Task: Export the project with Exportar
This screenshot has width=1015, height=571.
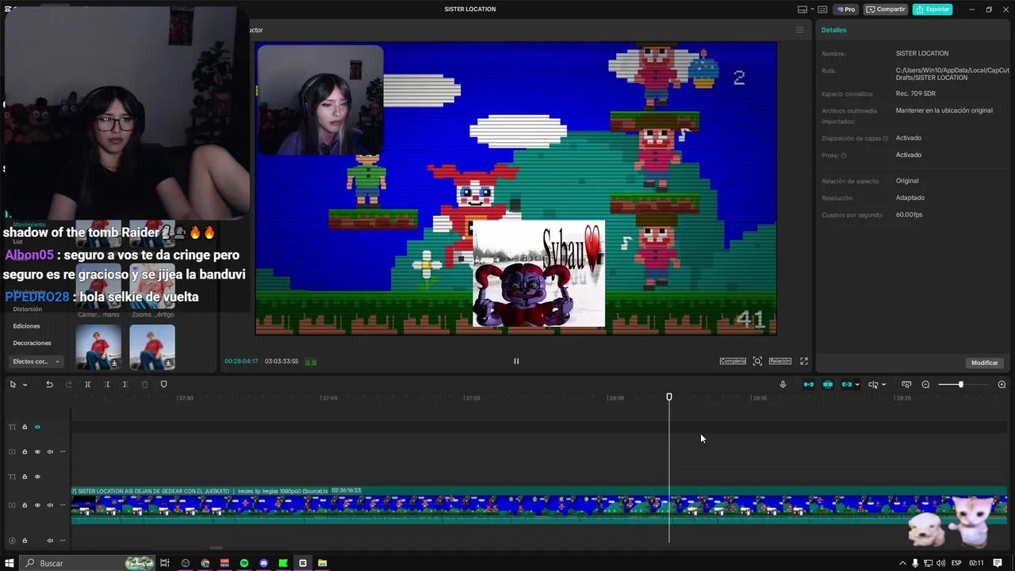Action: click(933, 10)
